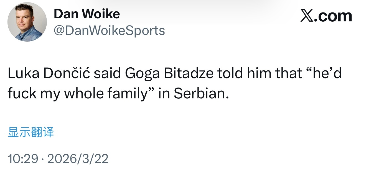
Task: Click the 2026/3/22 post date
Action: (x=78, y=159)
